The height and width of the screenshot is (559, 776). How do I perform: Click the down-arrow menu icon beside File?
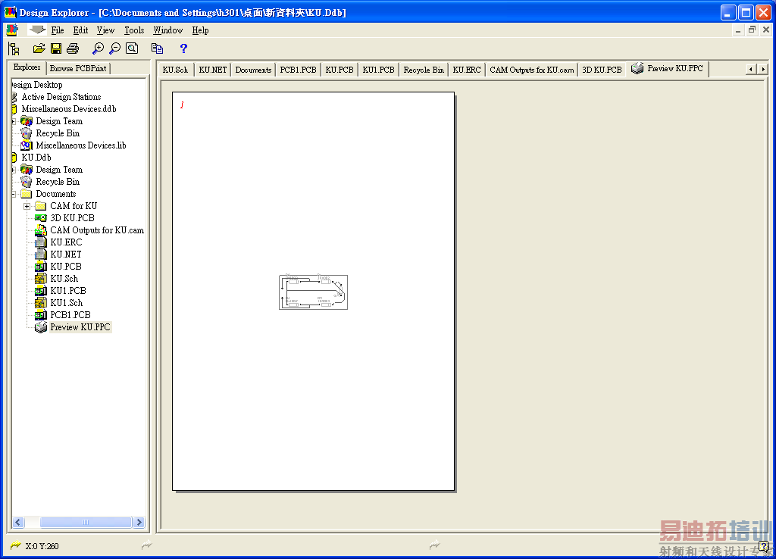[x=37, y=30]
